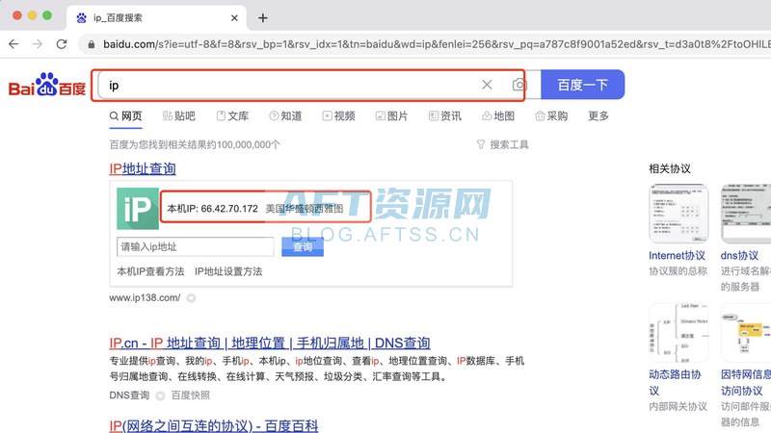Click the green IP logo icon
The height and width of the screenshot is (433, 771).
point(137,209)
